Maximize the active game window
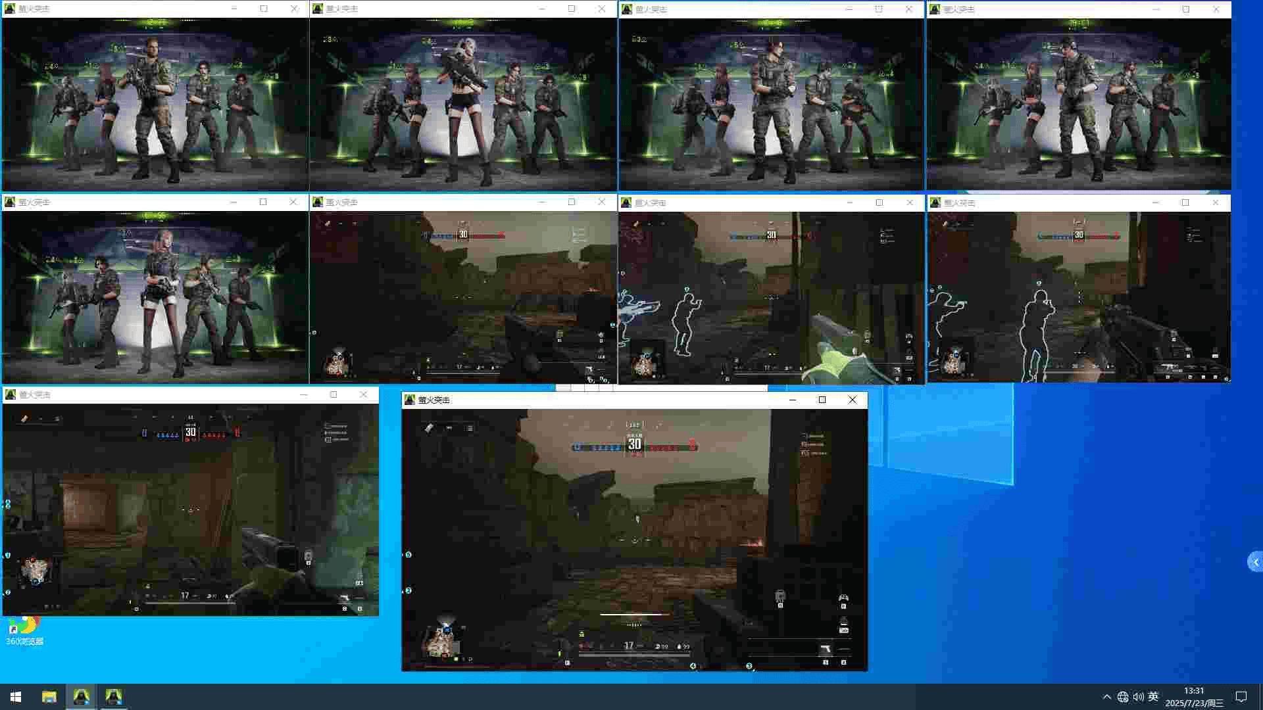Screen dimensions: 1263x710 click(x=822, y=400)
